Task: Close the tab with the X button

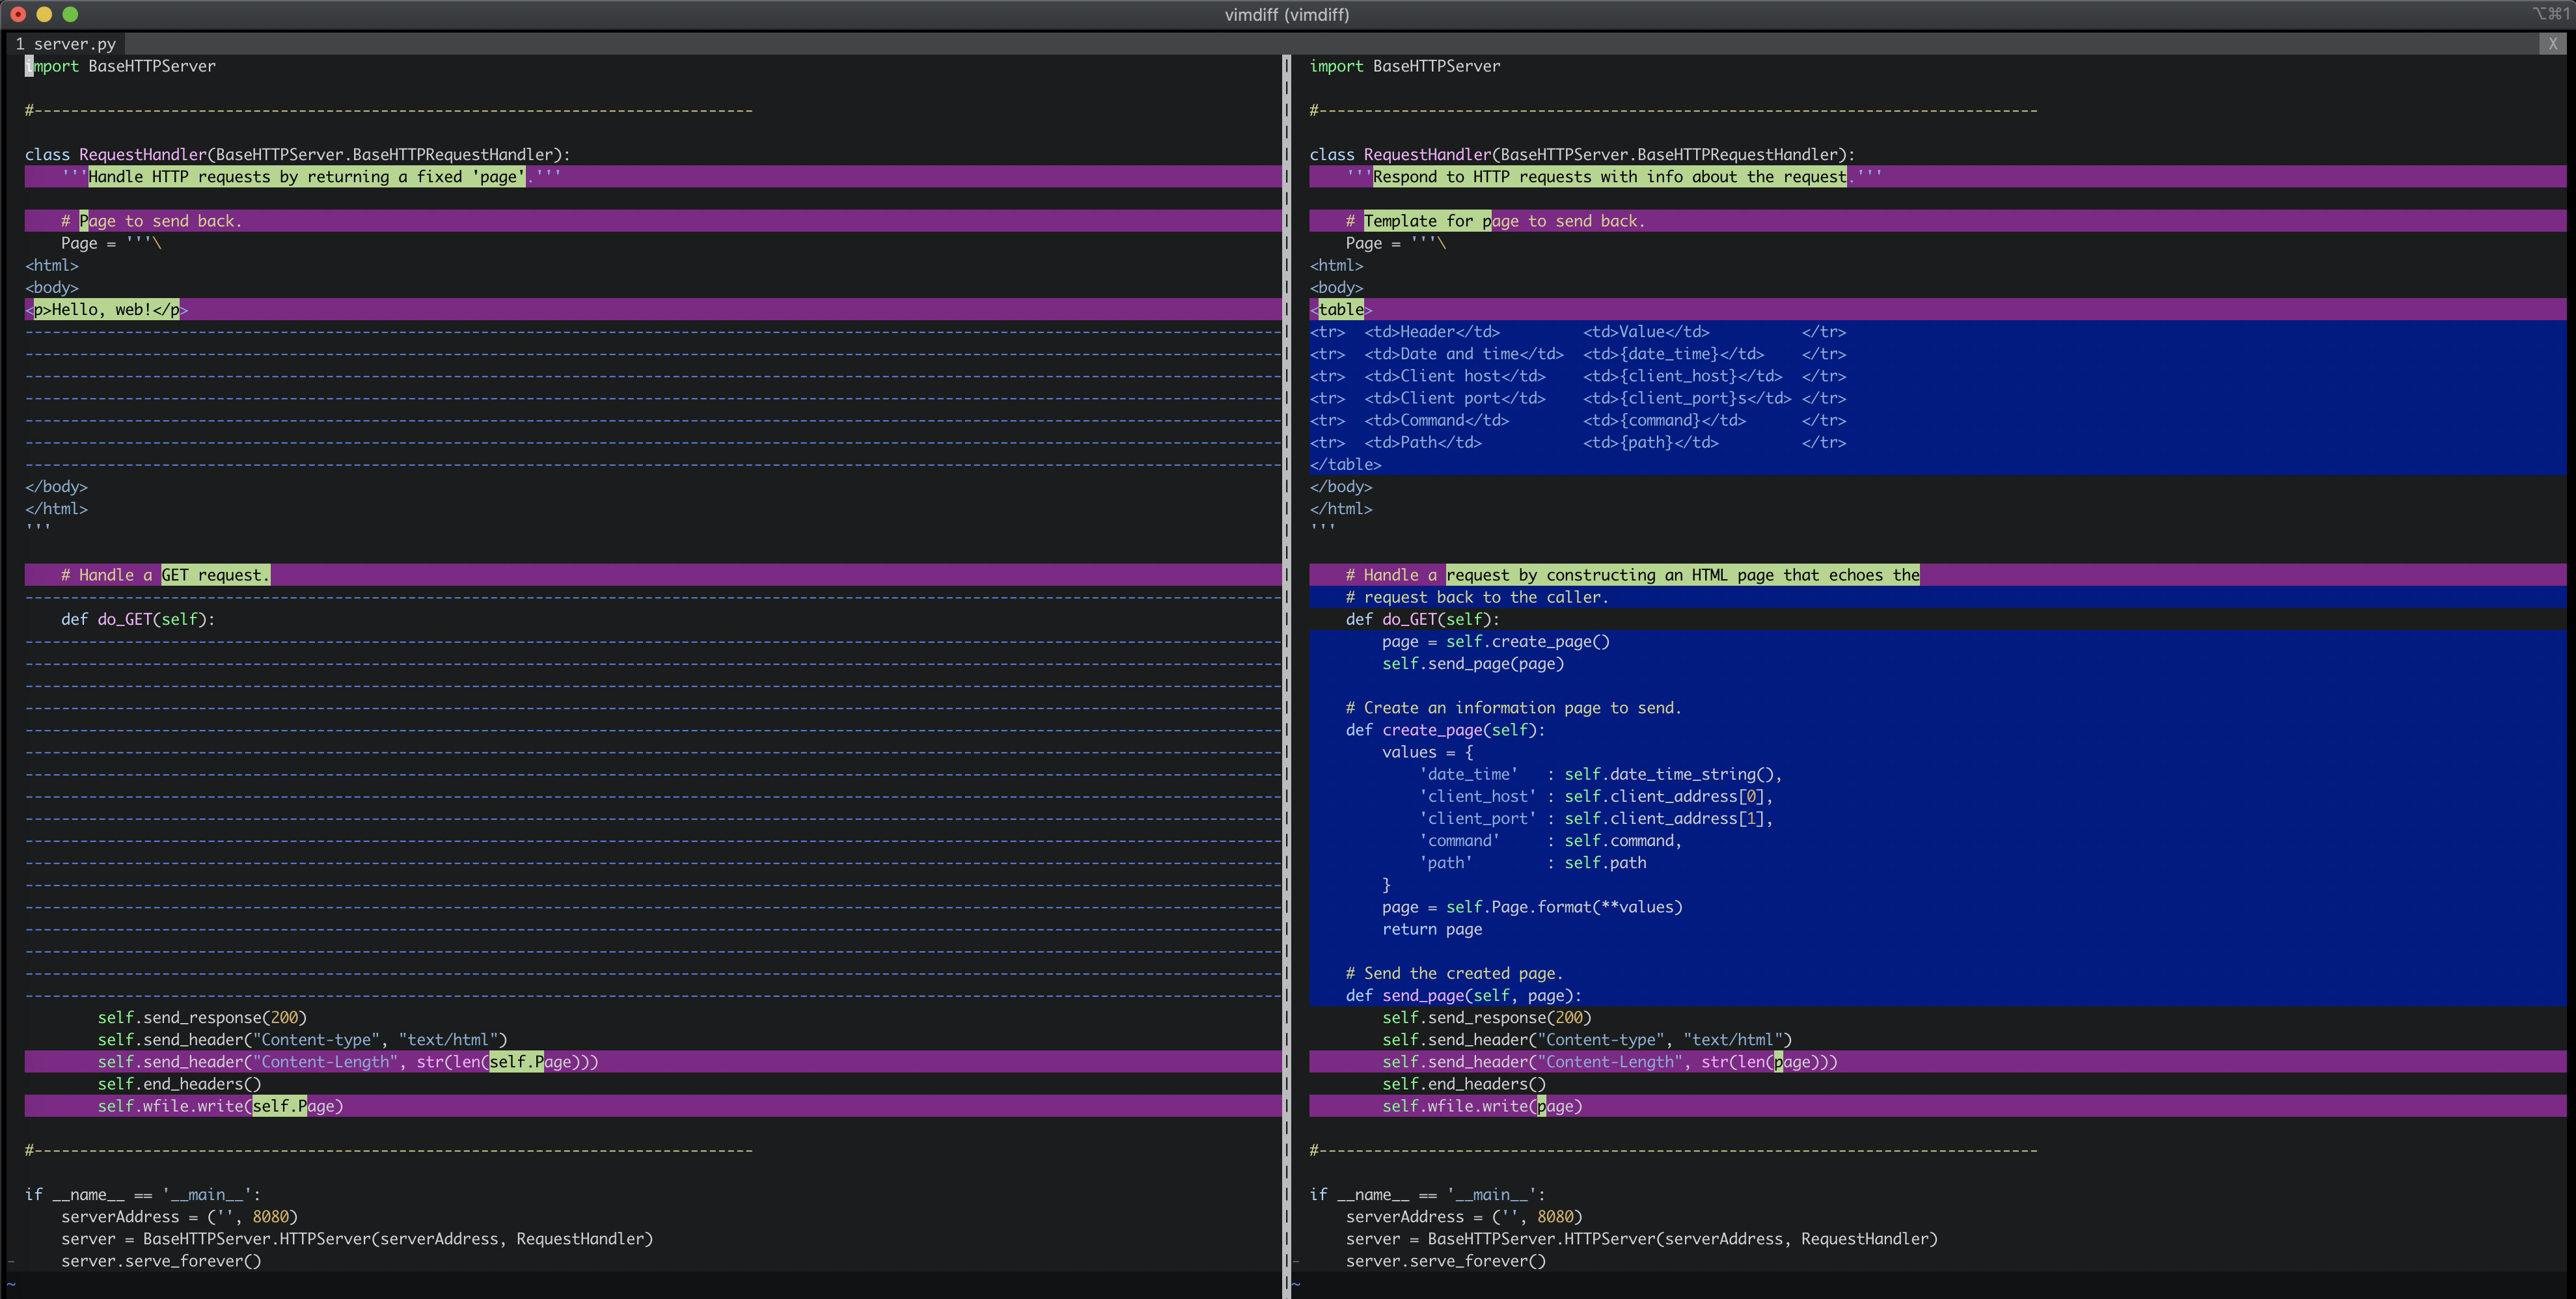Action: pos(2552,44)
